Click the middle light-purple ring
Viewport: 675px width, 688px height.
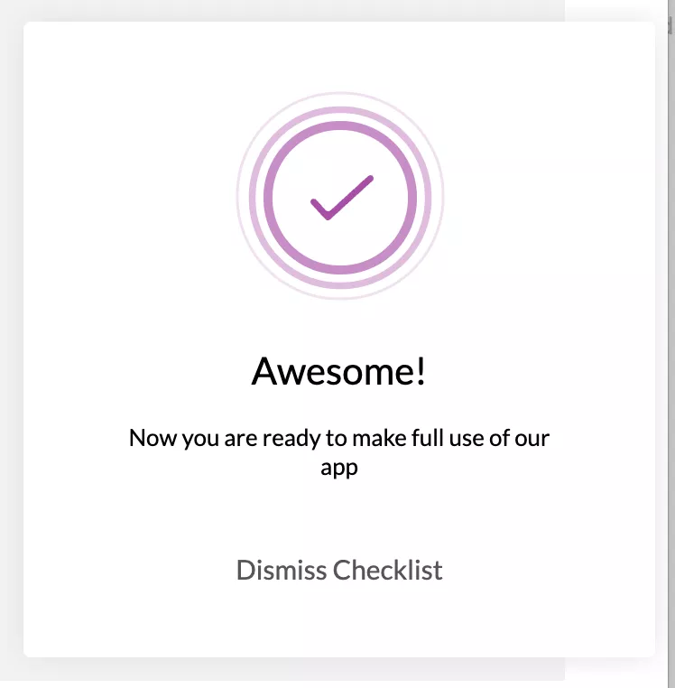(340, 110)
